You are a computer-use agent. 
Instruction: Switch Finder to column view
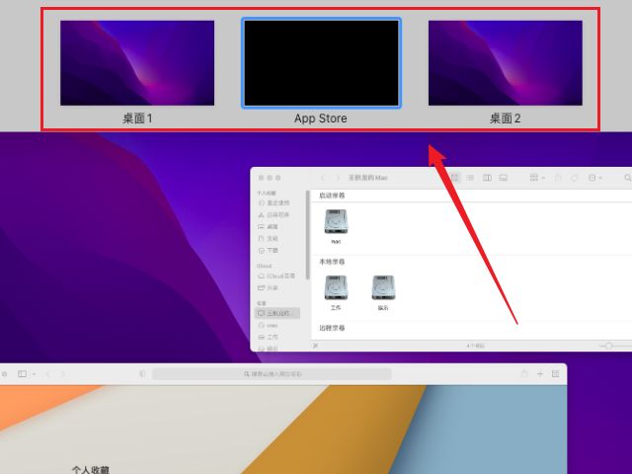coord(487,178)
